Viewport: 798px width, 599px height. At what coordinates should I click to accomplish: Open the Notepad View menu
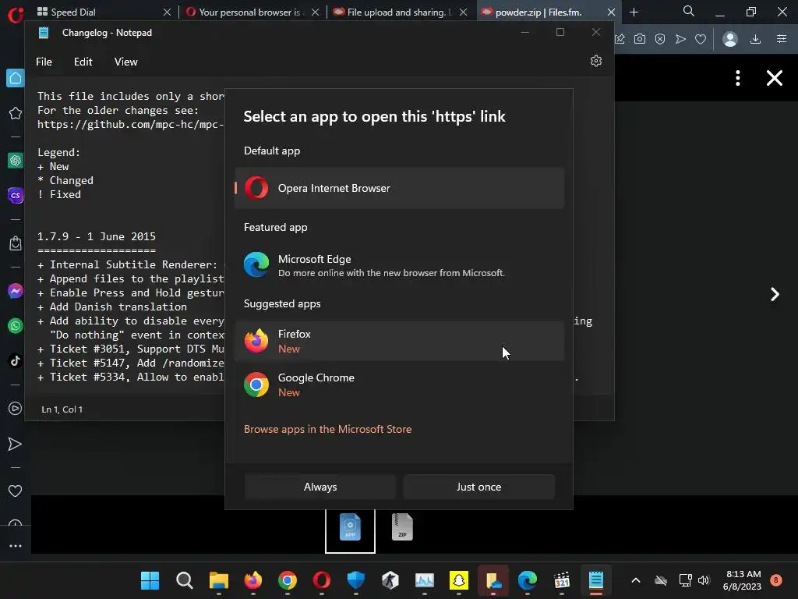[x=125, y=62]
